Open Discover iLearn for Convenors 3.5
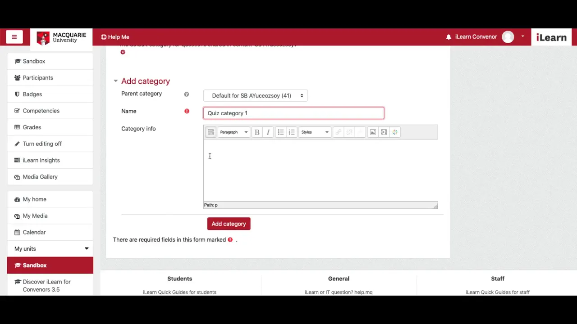 (x=50, y=285)
